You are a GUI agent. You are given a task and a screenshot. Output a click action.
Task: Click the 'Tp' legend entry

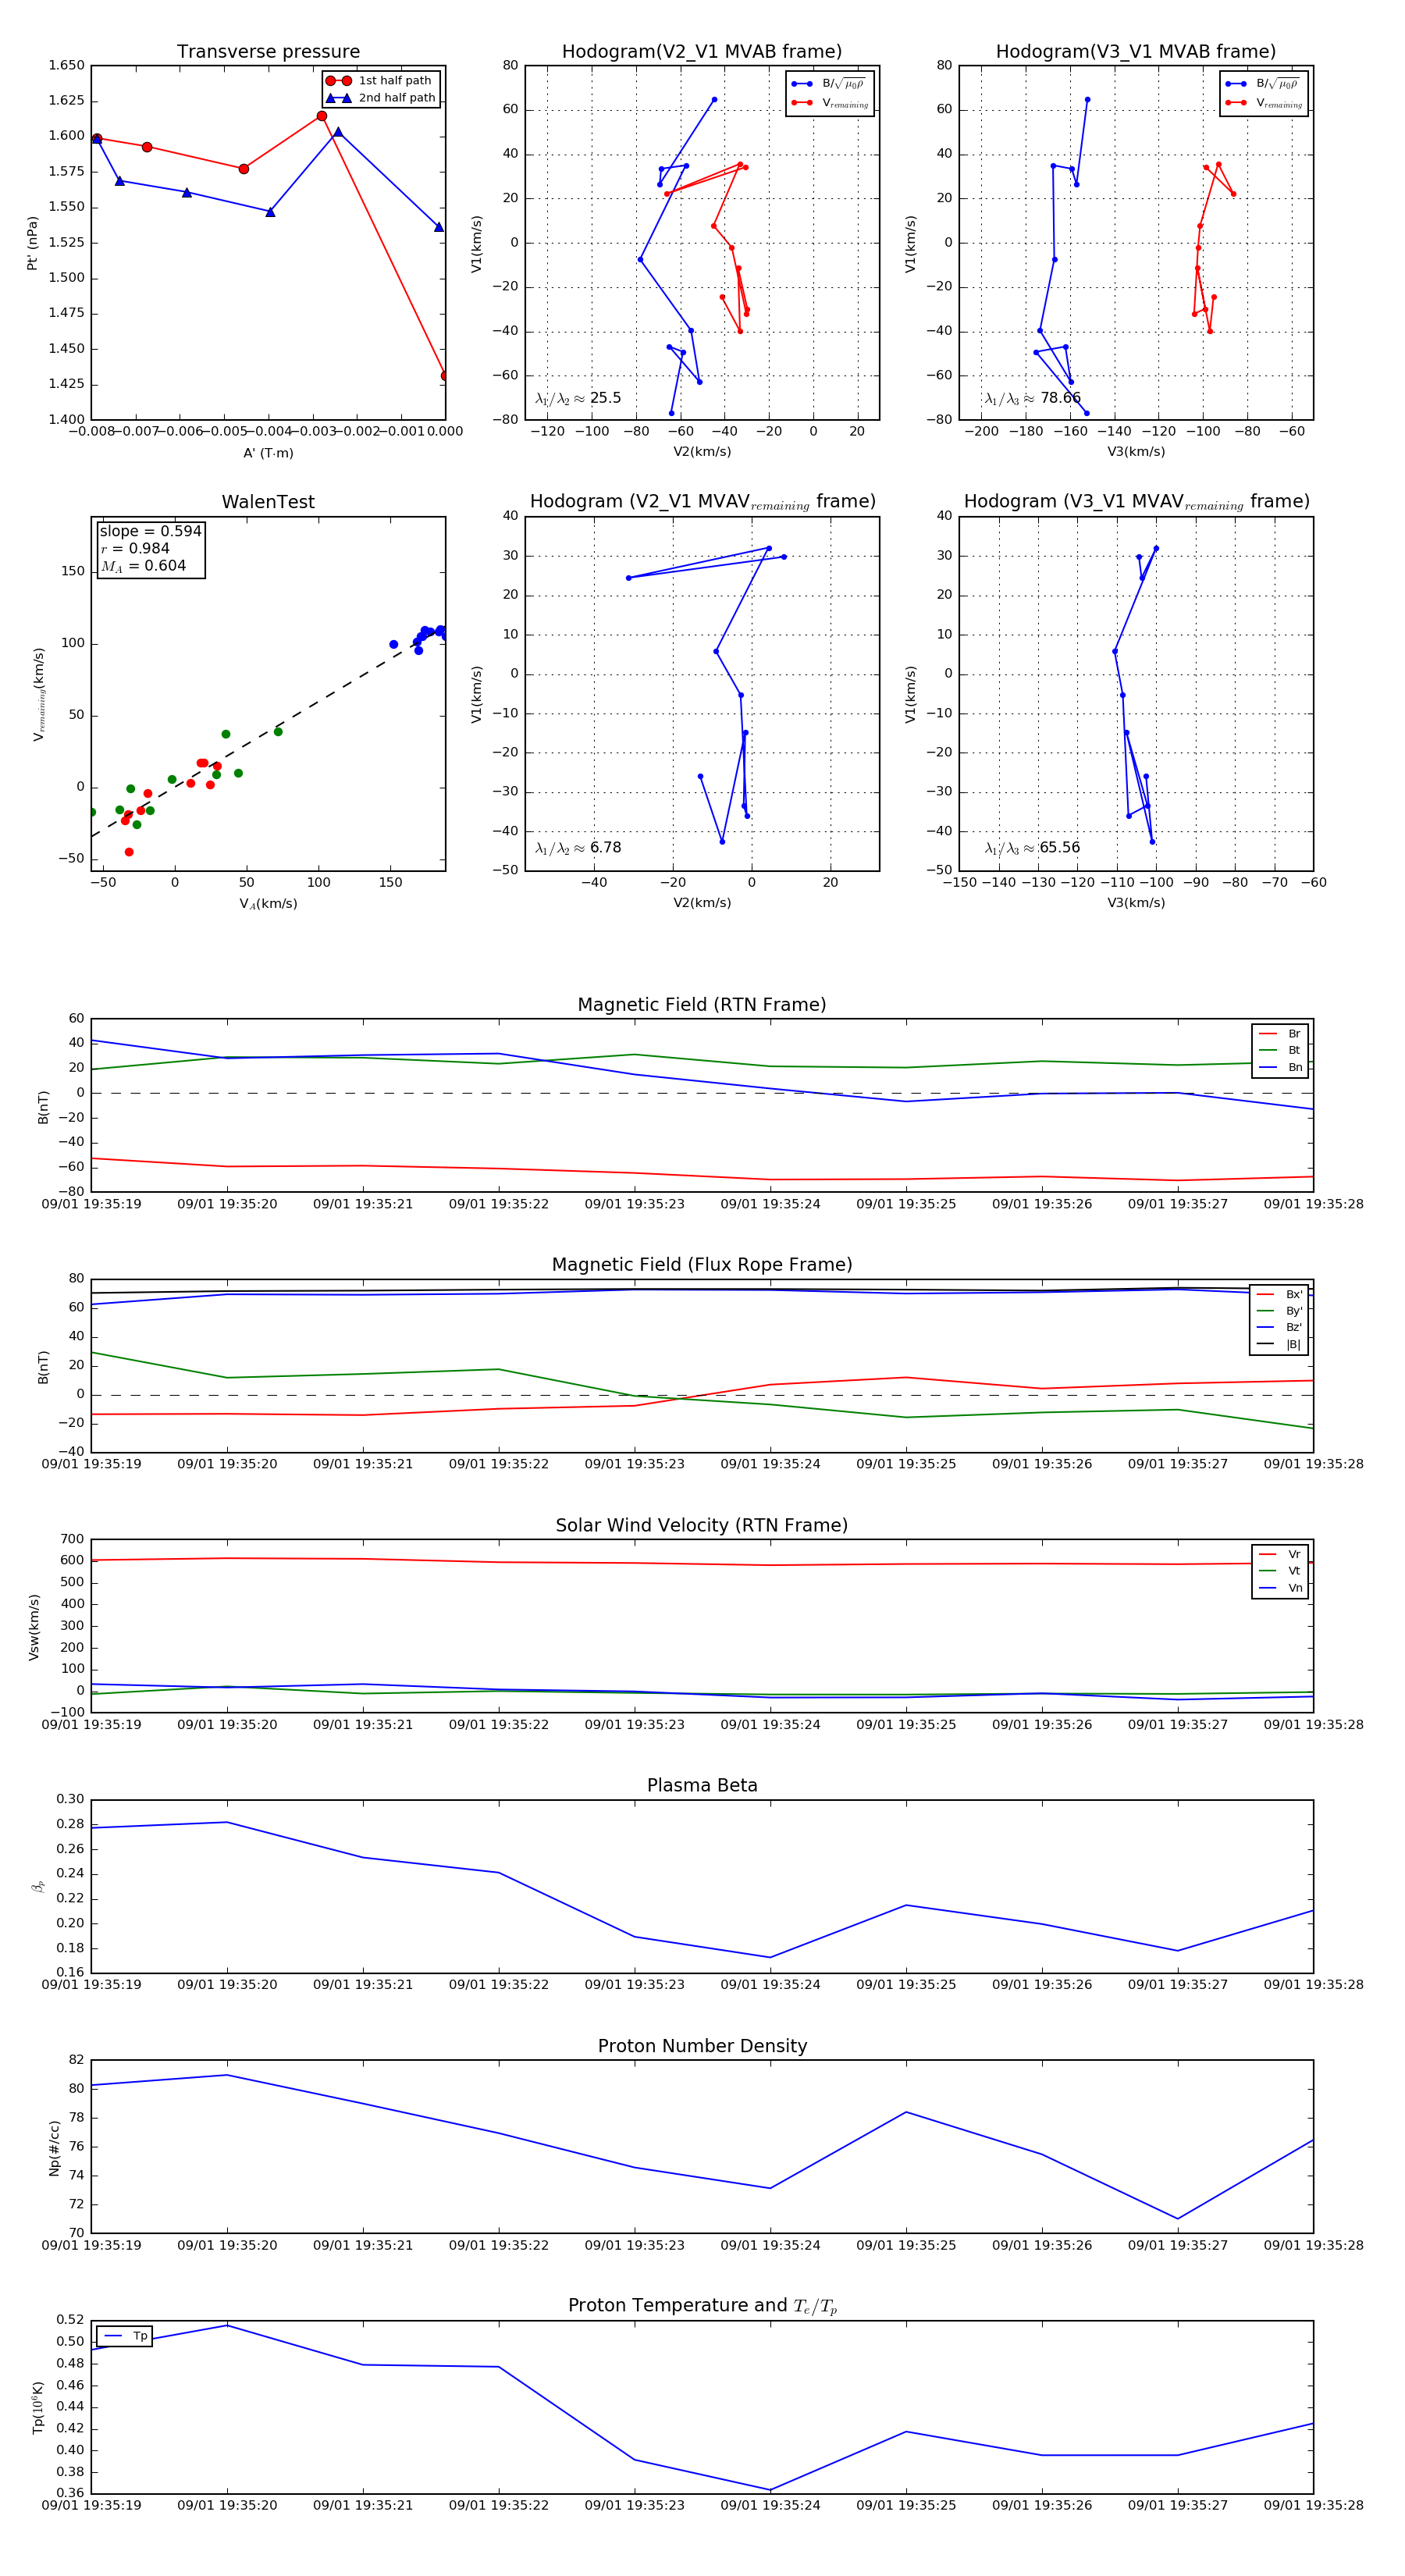coord(125,2336)
